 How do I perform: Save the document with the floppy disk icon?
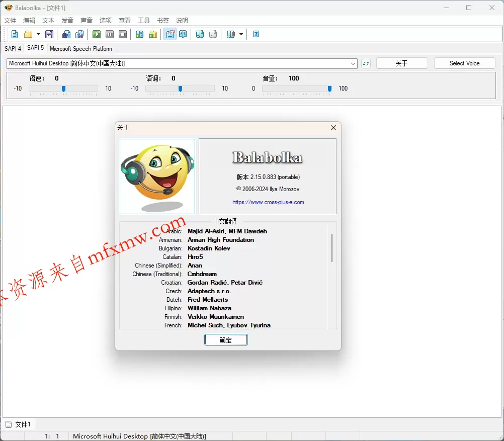click(49, 34)
